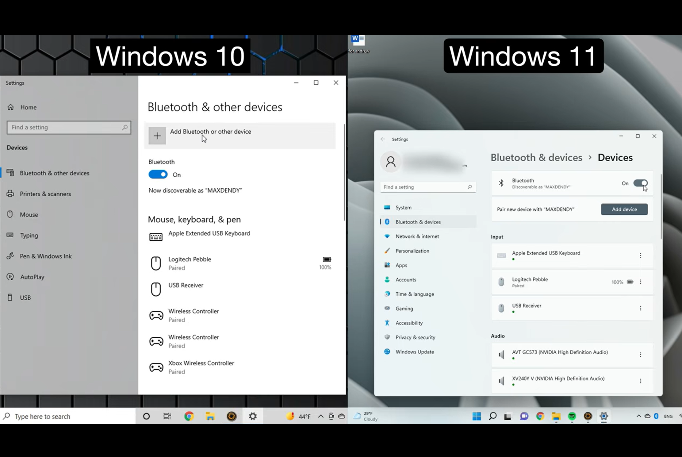Open Task View on Windows 10 taskbar
Viewport: 682px width, 457px height.
point(167,416)
